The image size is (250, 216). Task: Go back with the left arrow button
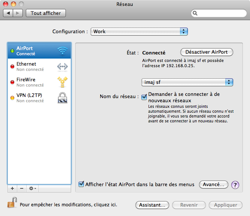pos(8,13)
